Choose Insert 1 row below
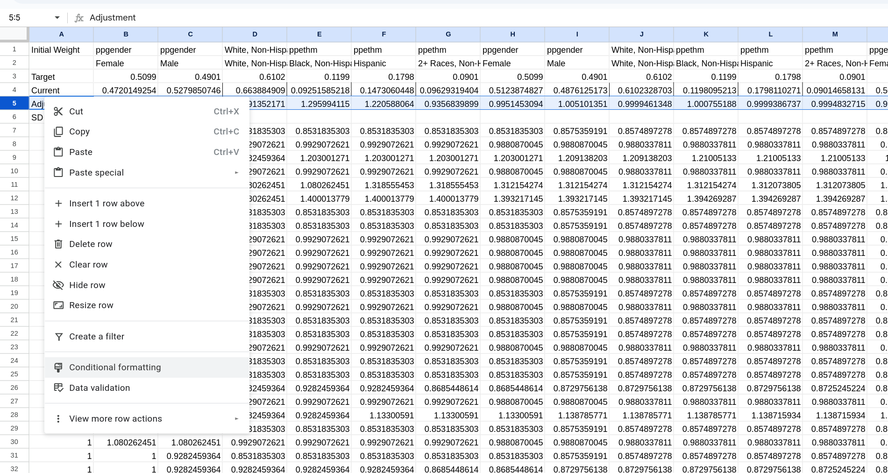Screen dimensions: 888x473 (x=107, y=224)
